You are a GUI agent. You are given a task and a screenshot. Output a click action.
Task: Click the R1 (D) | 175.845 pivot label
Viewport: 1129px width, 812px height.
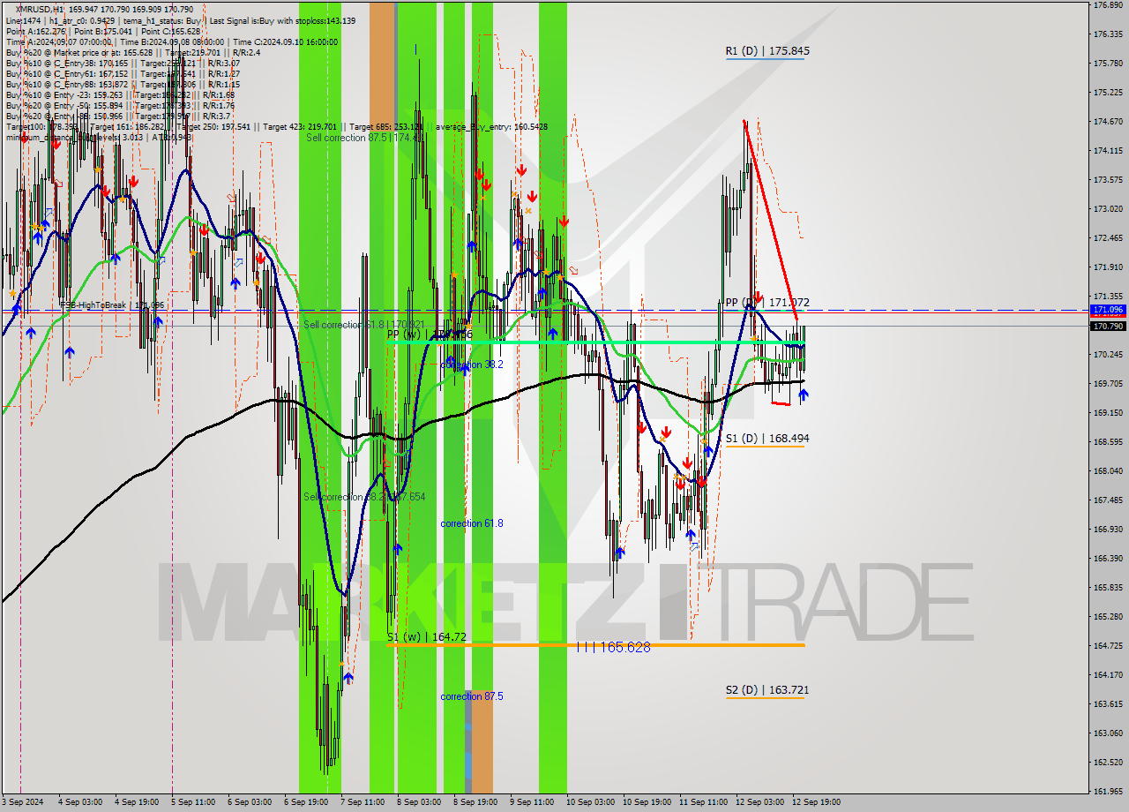(x=767, y=51)
